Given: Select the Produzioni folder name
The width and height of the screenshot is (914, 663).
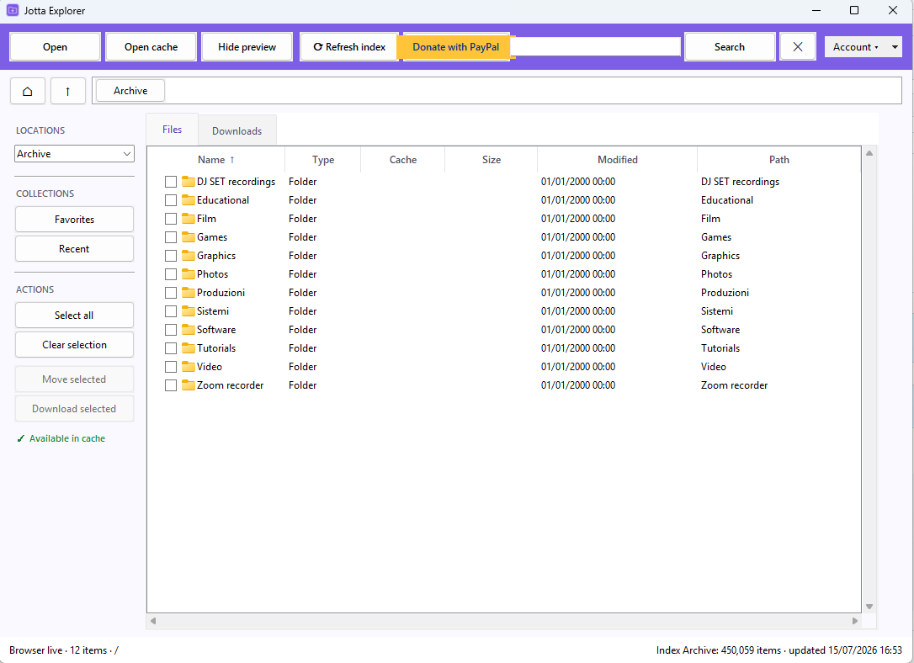Looking at the screenshot, I should click(x=221, y=293).
